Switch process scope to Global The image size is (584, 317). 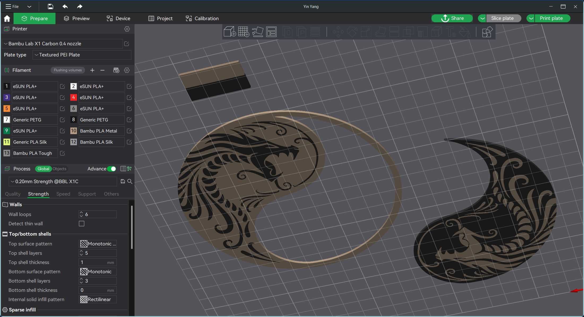pos(43,169)
